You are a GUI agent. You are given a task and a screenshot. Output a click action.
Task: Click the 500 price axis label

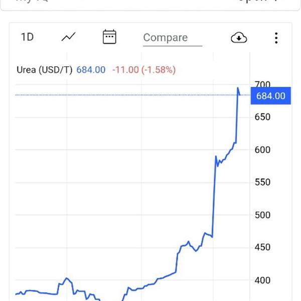[x=263, y=215]
